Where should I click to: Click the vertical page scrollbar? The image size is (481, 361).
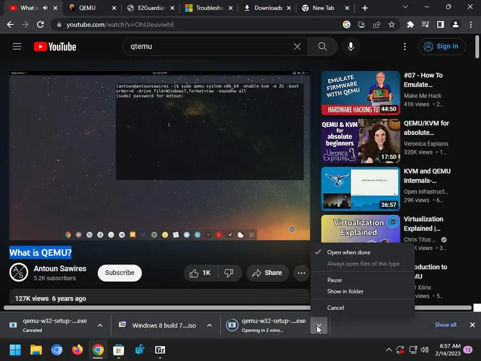click(477, 47)
